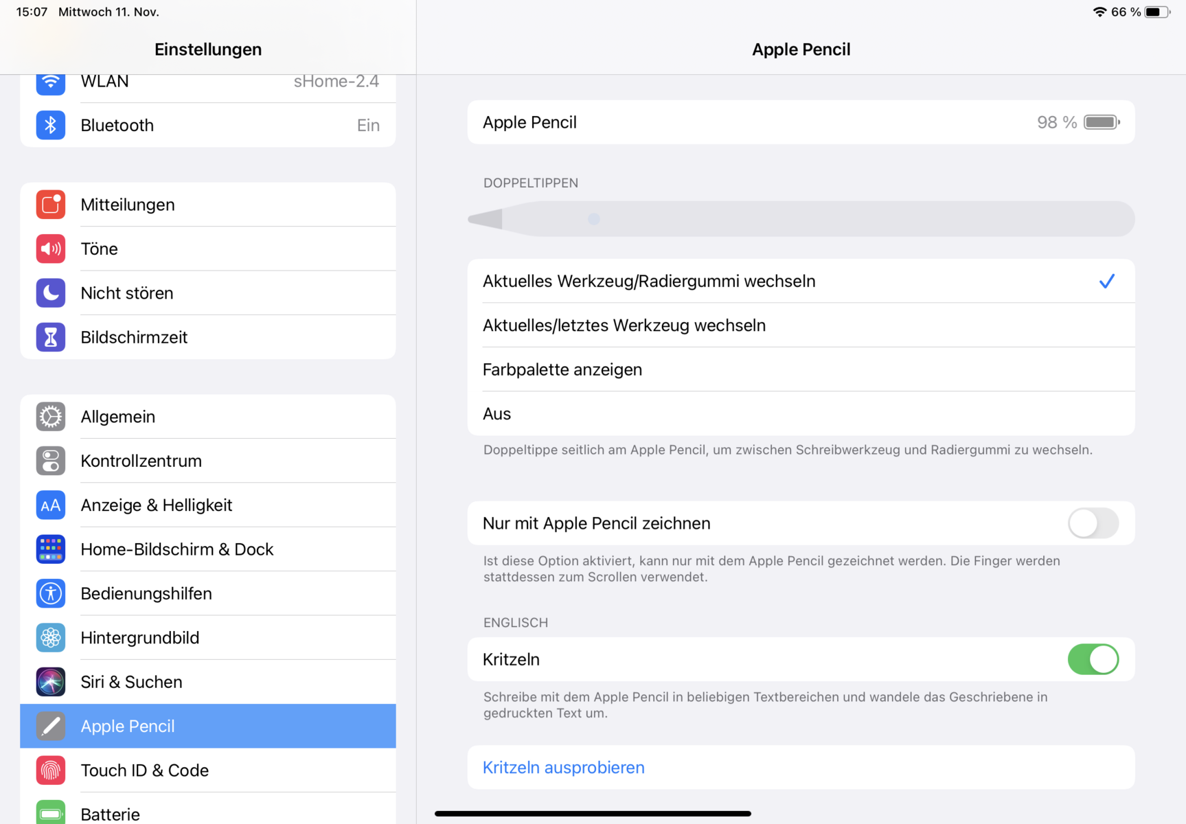Tap the Kontrollzentrum switches icon

[51, 461]
